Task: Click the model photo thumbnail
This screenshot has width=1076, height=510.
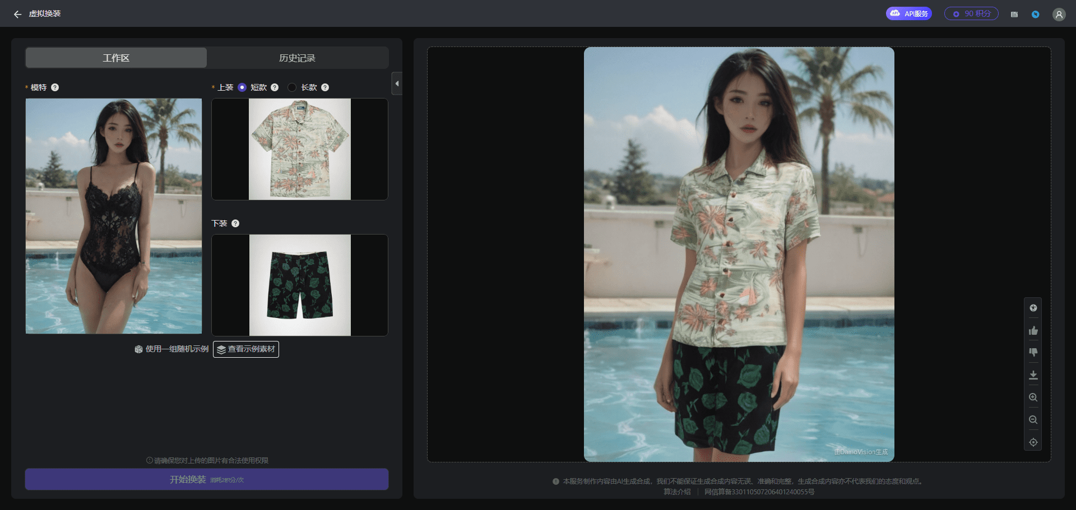Action: click(114, 216)
